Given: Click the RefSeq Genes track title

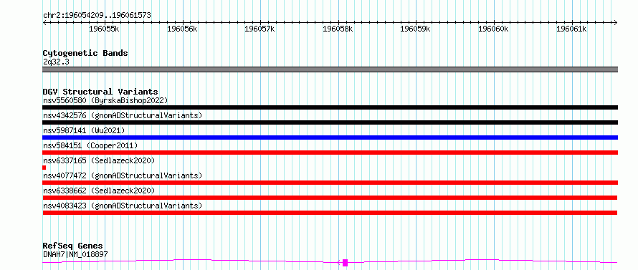Looking at the screenshot, I should tap(73, 246).
